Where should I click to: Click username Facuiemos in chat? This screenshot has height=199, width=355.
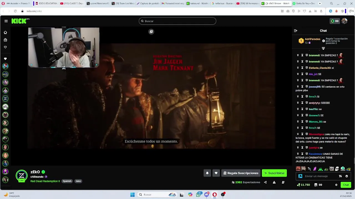315,154
